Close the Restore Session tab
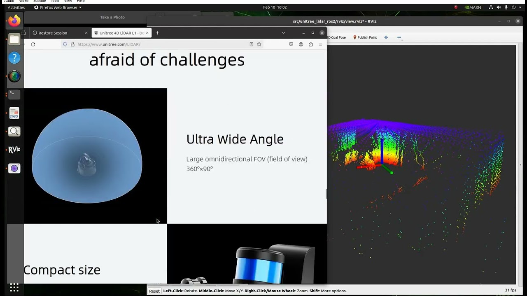 (86, 33)
